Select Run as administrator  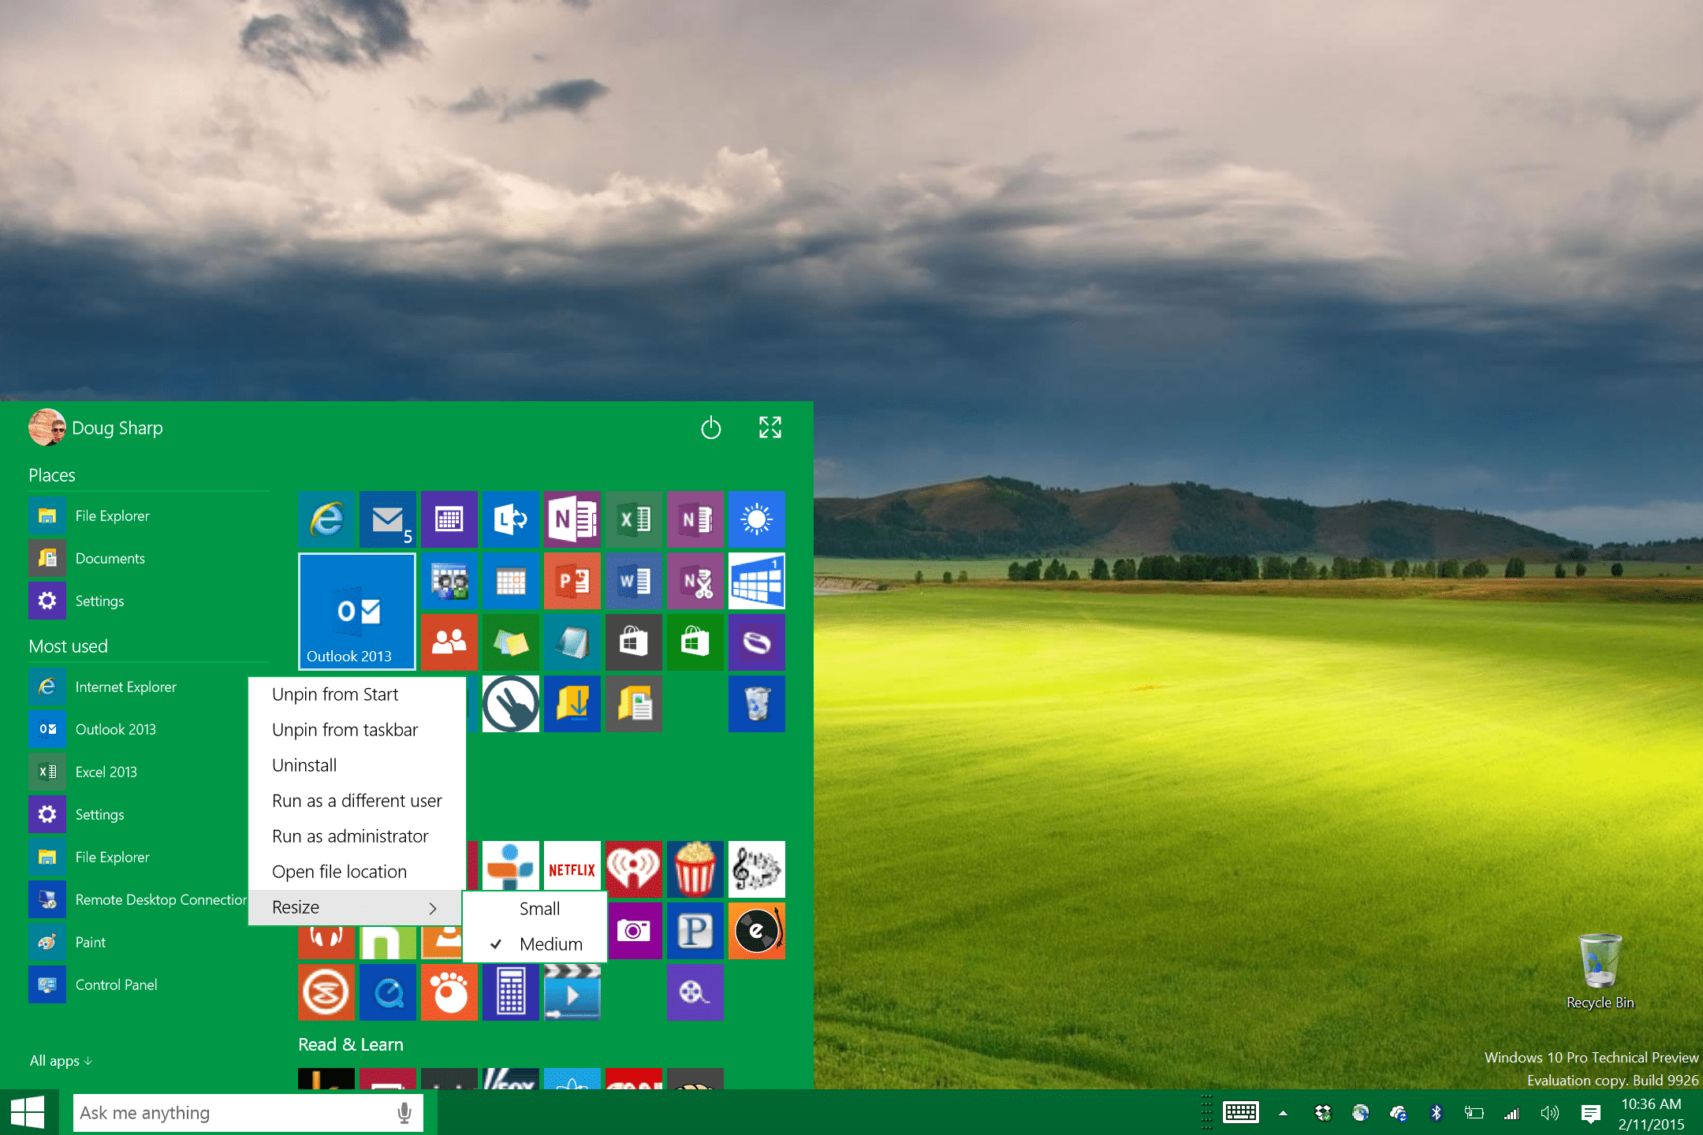click(x=357, y=836)
